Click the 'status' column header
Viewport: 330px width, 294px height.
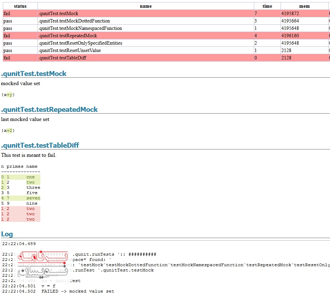click(20, 6)
